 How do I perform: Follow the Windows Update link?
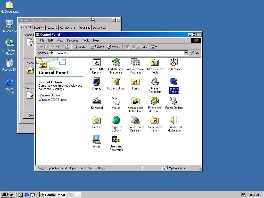(x=49, y=95)
